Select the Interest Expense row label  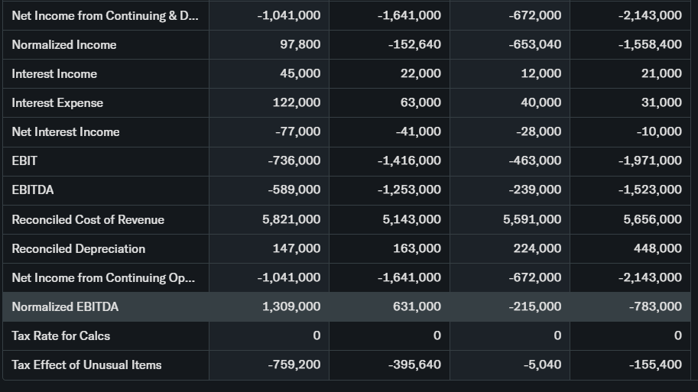57,102
